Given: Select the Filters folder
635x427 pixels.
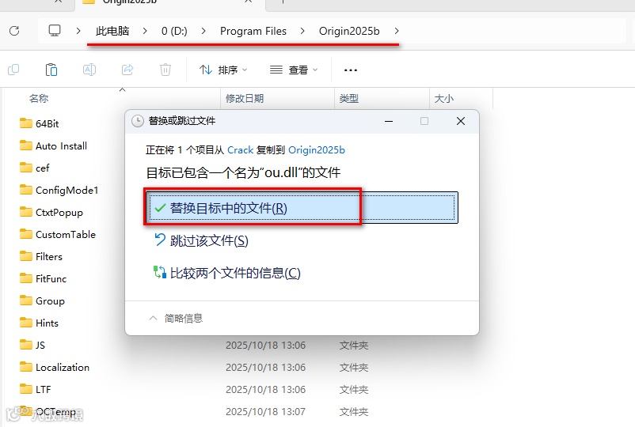Looking at the screenshot, I should (x=49, y=257).
